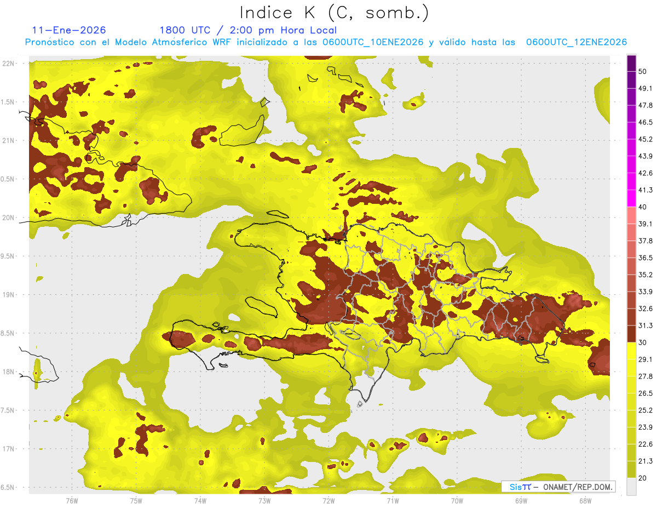Click legend value 42.6
The image size is (657, 508).
645,173
